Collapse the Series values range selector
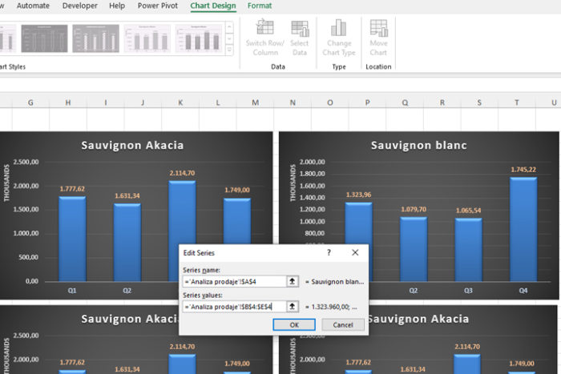This screenshot has width=561, height=374. point(293,307)
